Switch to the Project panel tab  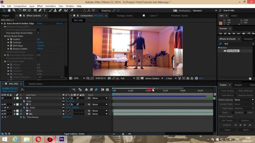coord(6,16)
